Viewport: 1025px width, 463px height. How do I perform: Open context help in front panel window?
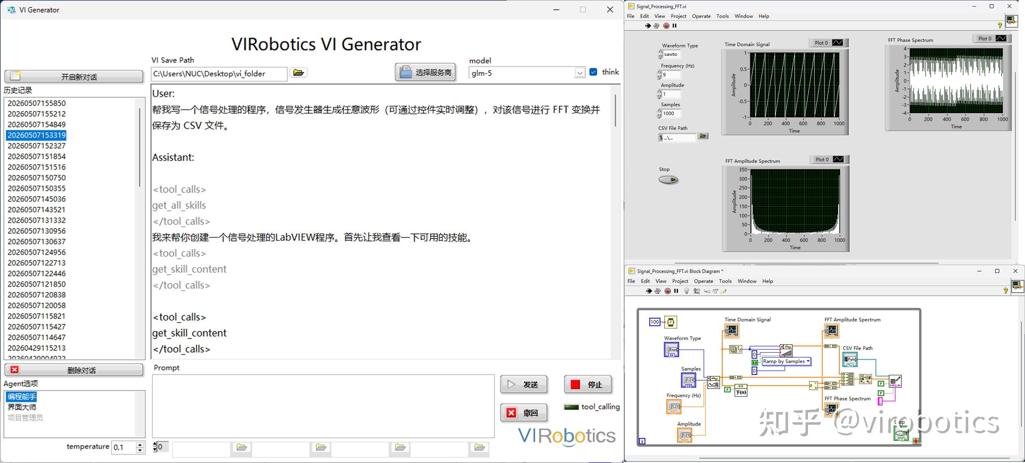click(999, 26)
